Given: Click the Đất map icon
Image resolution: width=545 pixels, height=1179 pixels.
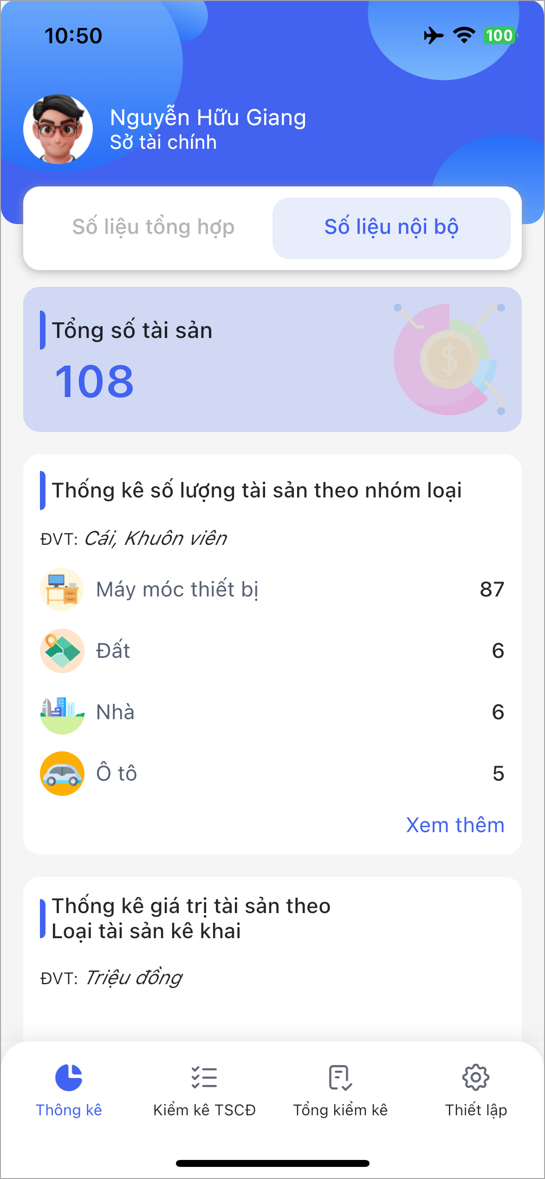Looking at the screenshot, I should [62, 651].
